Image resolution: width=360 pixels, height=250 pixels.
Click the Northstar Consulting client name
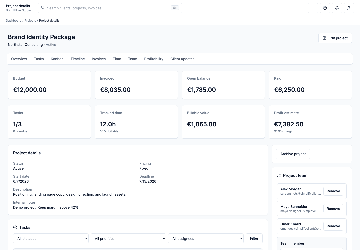(25, 45)
